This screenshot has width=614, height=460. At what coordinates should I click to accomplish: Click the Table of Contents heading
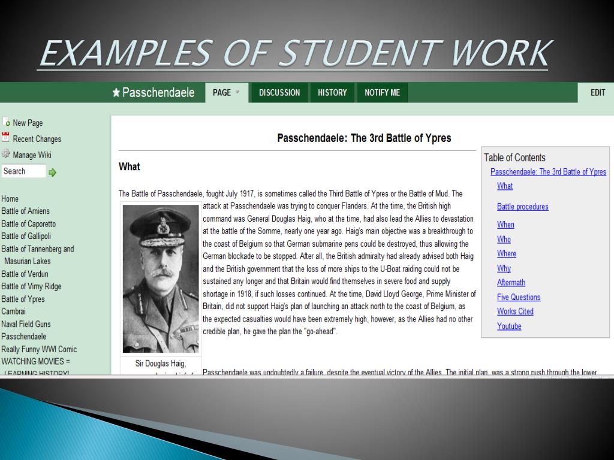[514, 158]
